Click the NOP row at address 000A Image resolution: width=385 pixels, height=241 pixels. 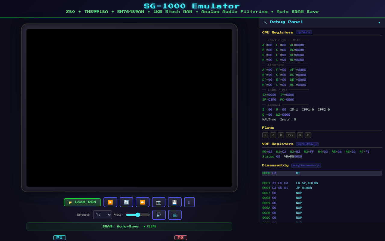pyautogui.click(x=322, y=208)
